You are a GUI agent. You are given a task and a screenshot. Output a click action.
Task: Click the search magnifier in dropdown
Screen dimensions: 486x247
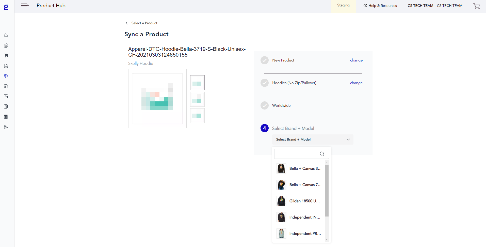click(x=322, y=154)
